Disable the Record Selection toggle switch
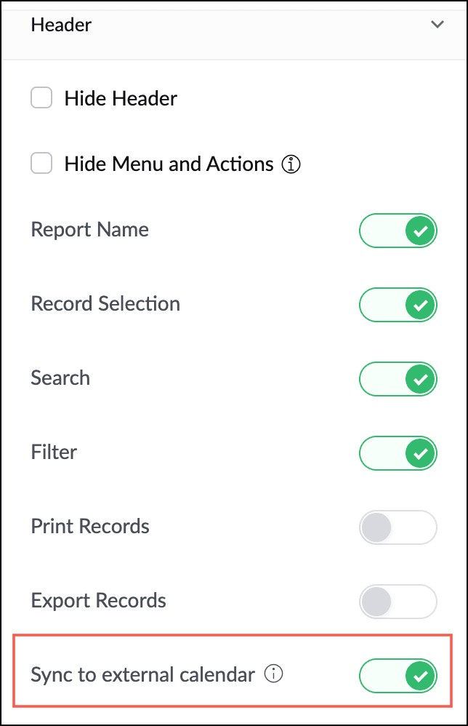 [x=398, y=306]
